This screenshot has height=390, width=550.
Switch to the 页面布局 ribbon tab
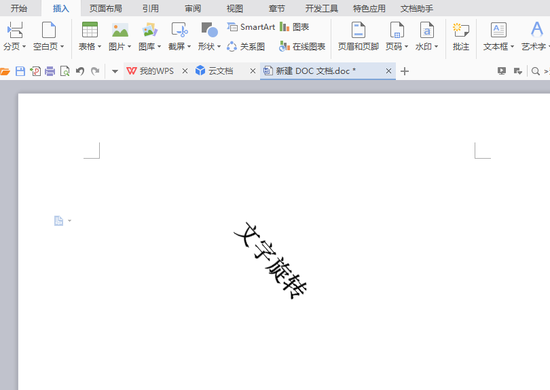click(x=105, y=8)
